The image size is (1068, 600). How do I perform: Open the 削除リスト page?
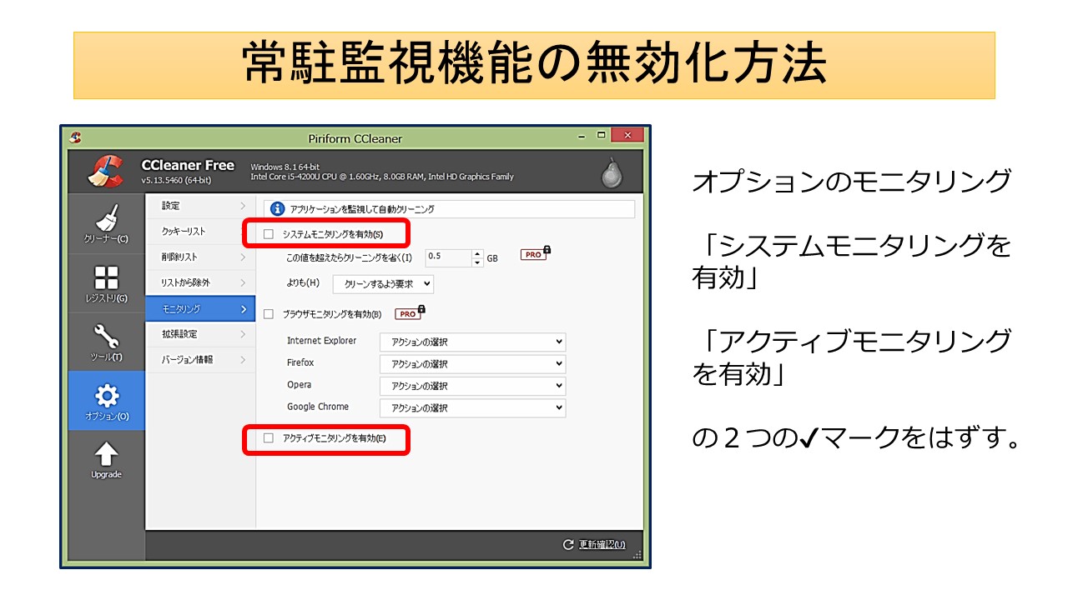pos(200,257)
